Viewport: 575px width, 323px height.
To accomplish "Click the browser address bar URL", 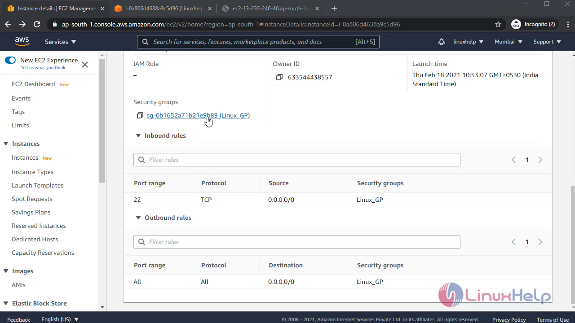I will coord(231,24).
